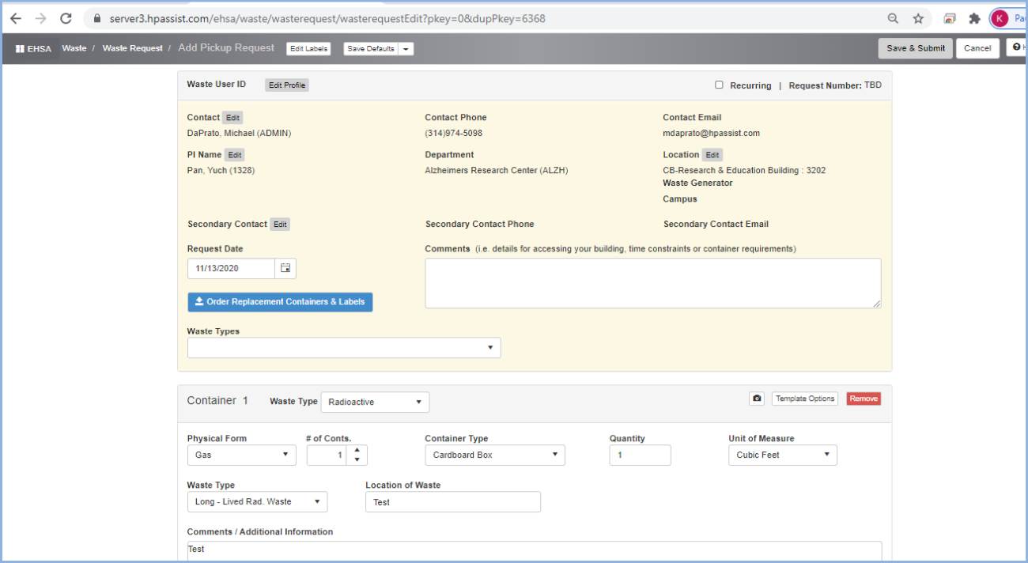Go to Waste Request breadcrumb
Viewport: 1028px width, 563px height.
pos(132,48)
